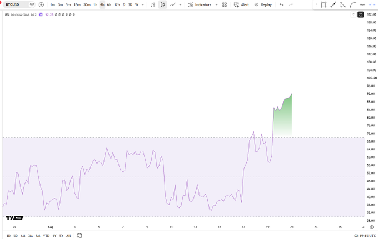Grab the drawing toolbar drag handle
378x239 pixels.
(x=316, y=4)
